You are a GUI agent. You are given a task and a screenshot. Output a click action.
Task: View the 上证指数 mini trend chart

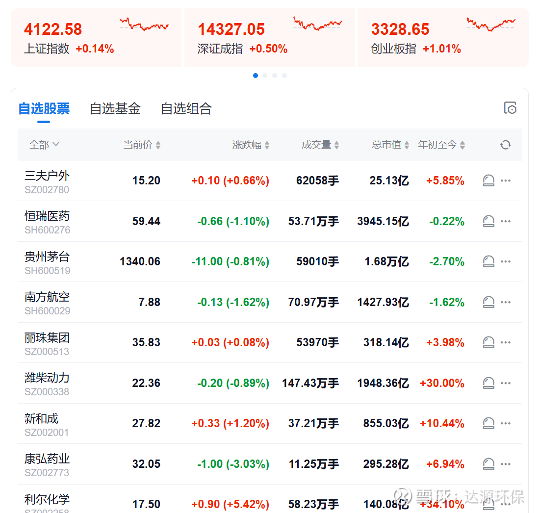point(144,25)
